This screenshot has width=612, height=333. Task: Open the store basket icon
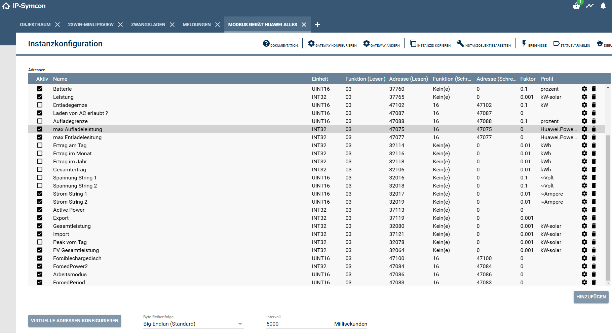pyautogui.click(x=576, y=6)
